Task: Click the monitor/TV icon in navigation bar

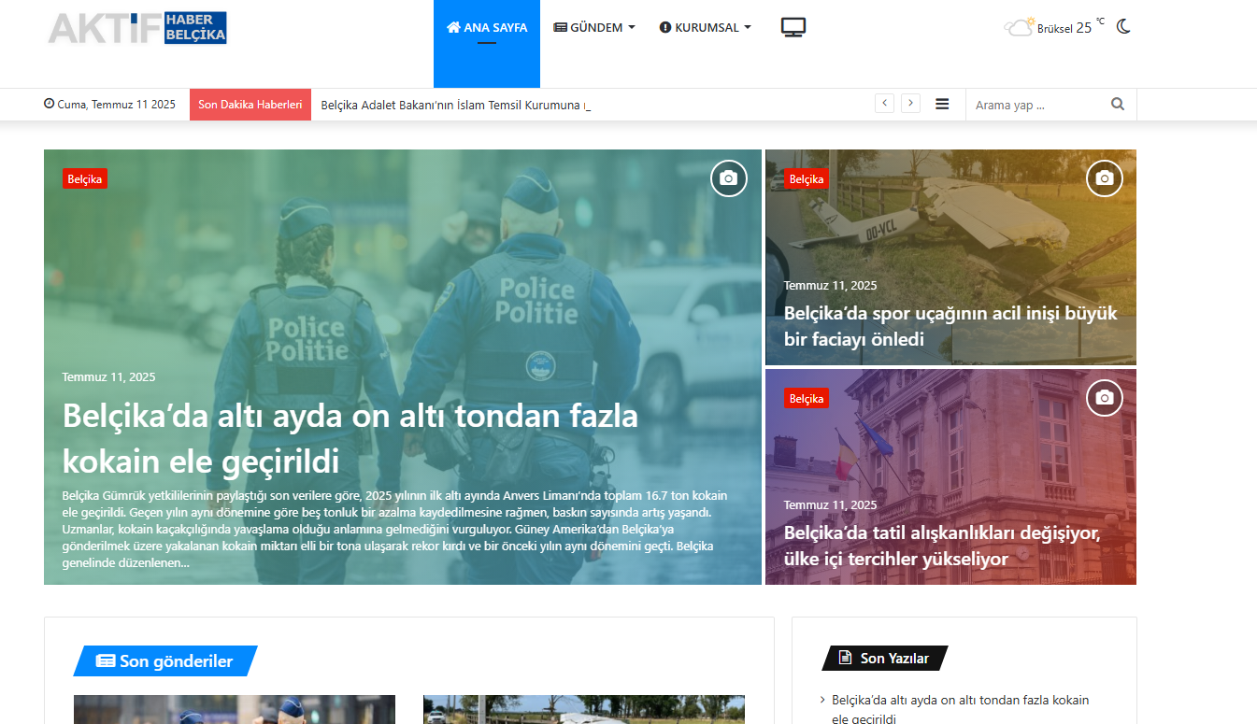Action: (793, 27)
